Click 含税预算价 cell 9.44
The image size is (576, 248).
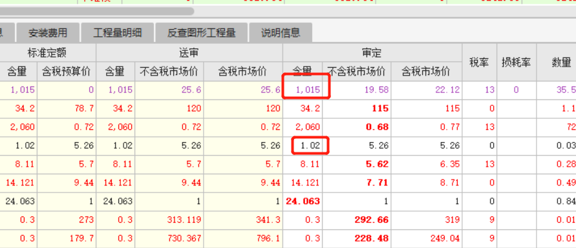67,183
